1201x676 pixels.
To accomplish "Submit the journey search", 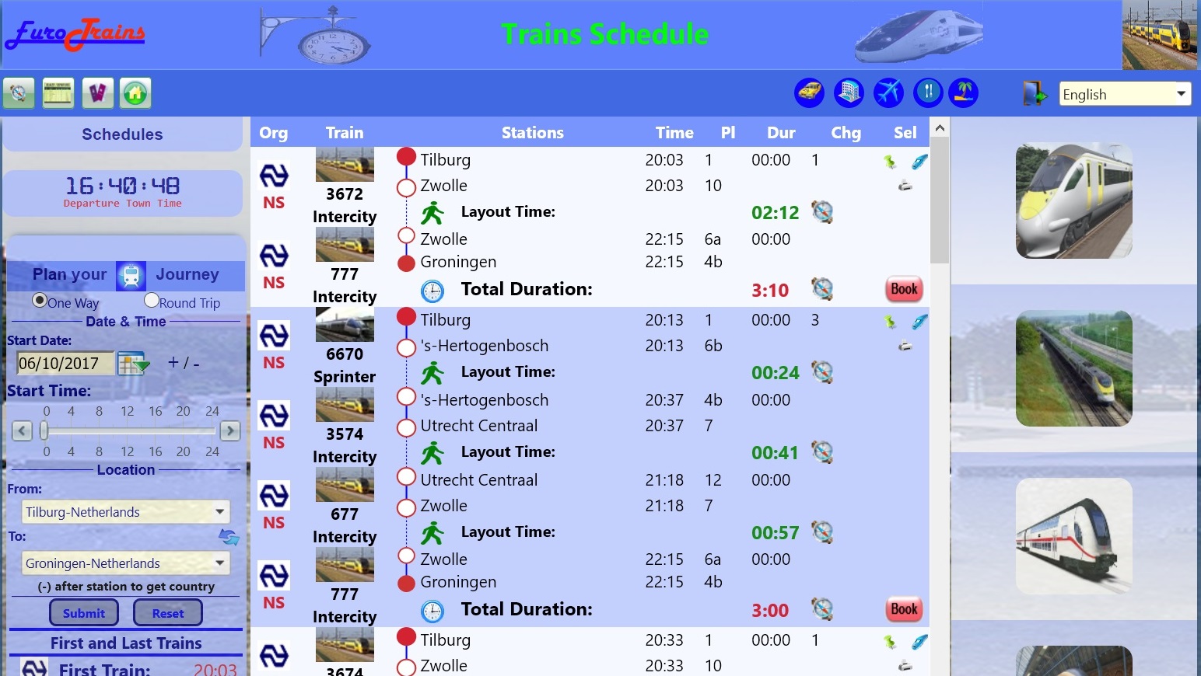I will point(84,613).
